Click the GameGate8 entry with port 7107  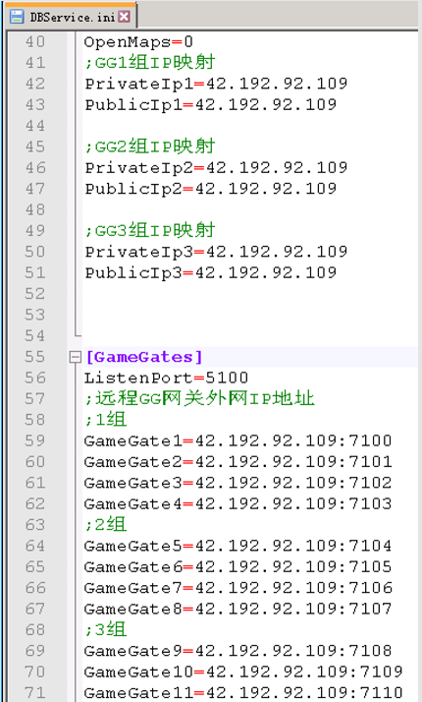click(237, 609)
